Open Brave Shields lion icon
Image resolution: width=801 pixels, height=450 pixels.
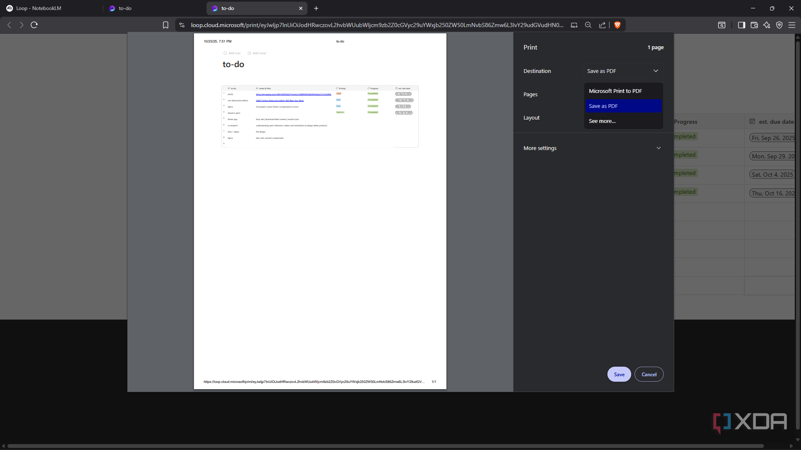click(x=617, y=25)
